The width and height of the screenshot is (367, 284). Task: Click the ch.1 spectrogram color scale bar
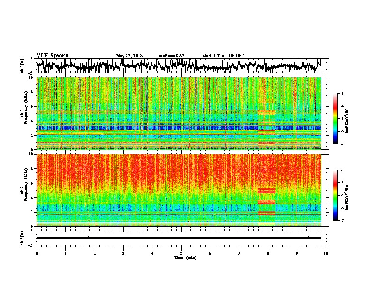[335, 119]
